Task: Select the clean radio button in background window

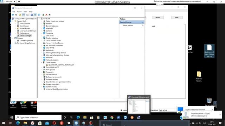Action: coord(121,110)
